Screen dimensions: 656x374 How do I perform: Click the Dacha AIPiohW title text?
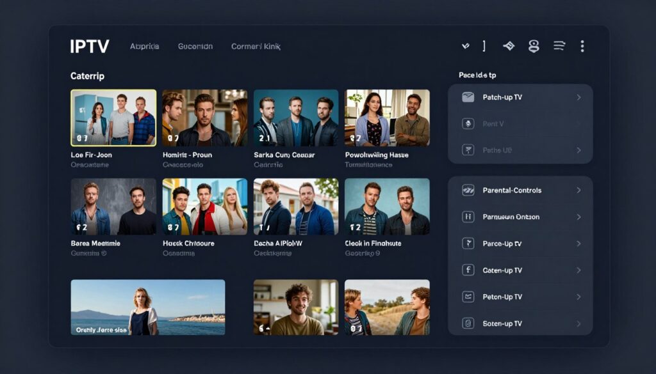pos(278,244)
